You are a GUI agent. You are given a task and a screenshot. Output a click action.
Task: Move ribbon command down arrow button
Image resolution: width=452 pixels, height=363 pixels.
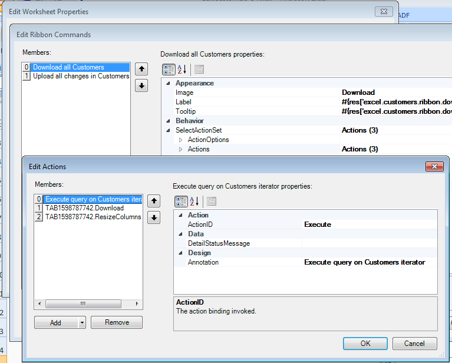[x=141, y=85]
